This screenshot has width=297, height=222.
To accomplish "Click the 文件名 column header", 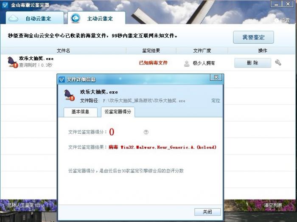I will point(64,51).
